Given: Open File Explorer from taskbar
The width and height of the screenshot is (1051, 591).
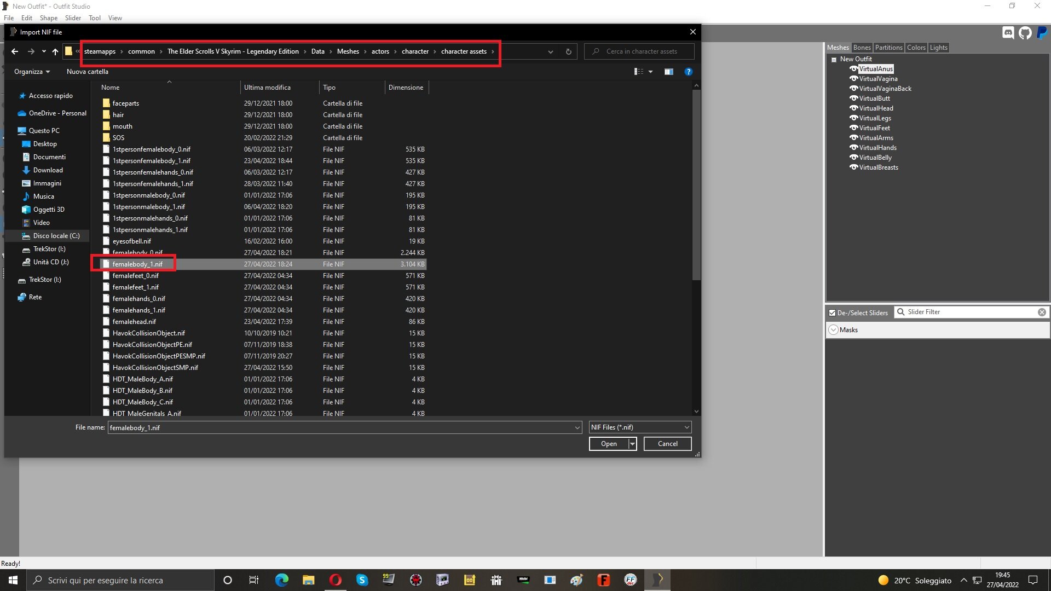Looking at the screenshot, I should (x=308, y=580).
